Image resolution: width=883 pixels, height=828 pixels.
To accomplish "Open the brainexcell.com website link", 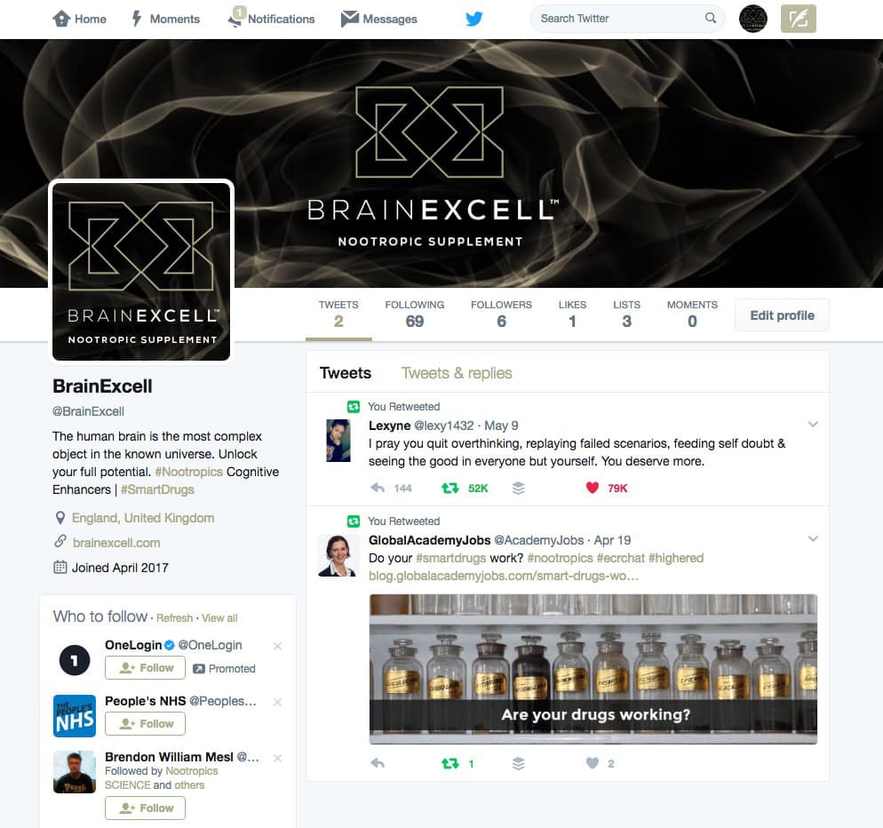I will point(116,543).
